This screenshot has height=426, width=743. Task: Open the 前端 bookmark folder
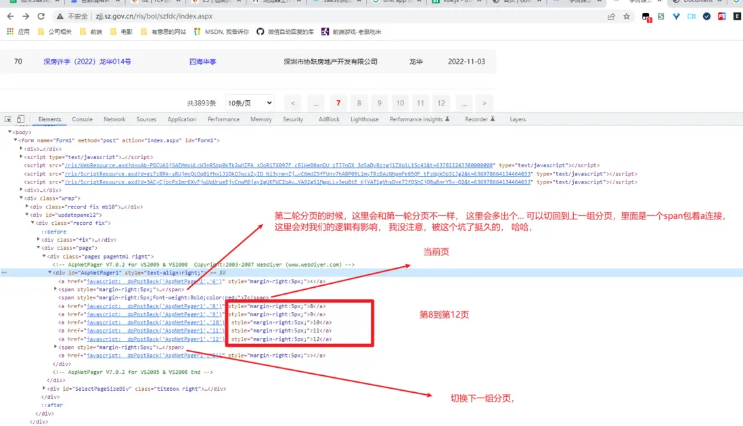point(91,32)
